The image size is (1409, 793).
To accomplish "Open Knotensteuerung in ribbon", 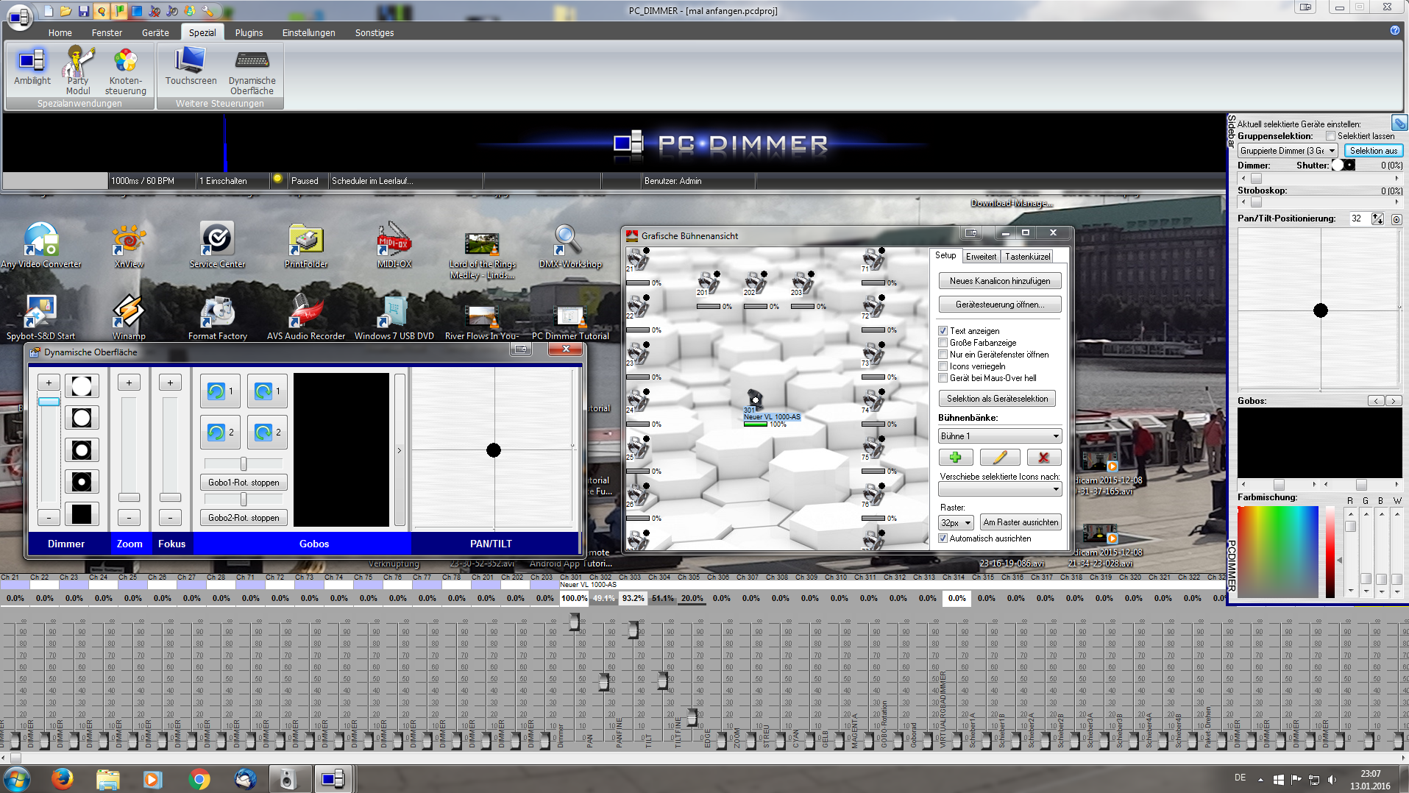I will 125,71.
